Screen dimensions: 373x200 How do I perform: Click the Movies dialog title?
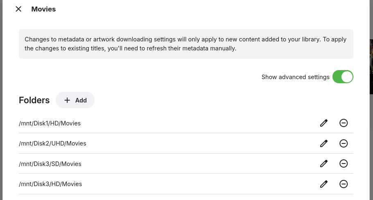(43, 9)
